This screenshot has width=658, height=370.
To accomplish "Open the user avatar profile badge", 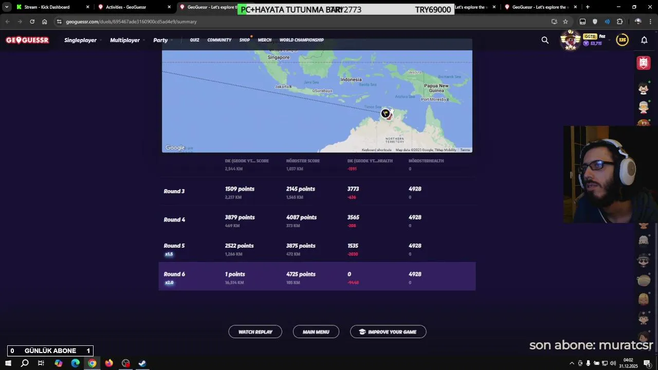I will pos(570,40).
